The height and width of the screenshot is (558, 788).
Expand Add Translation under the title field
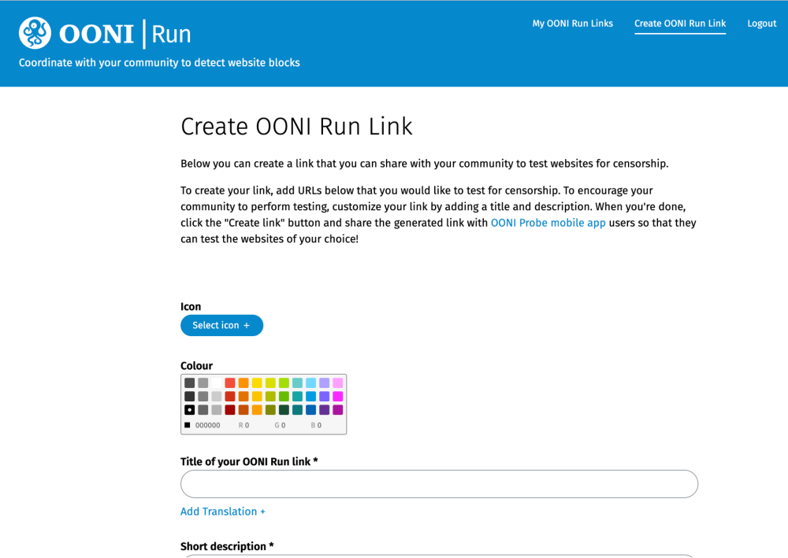click(x=223, y=512)
